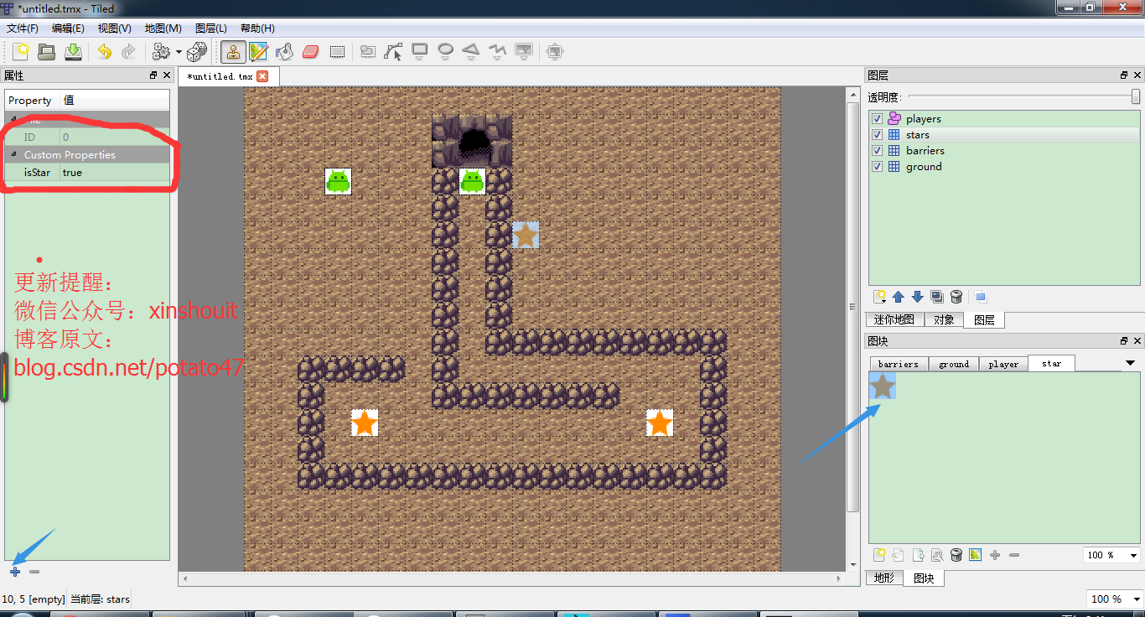Toggle random mode dice icon

pos(197,52)
